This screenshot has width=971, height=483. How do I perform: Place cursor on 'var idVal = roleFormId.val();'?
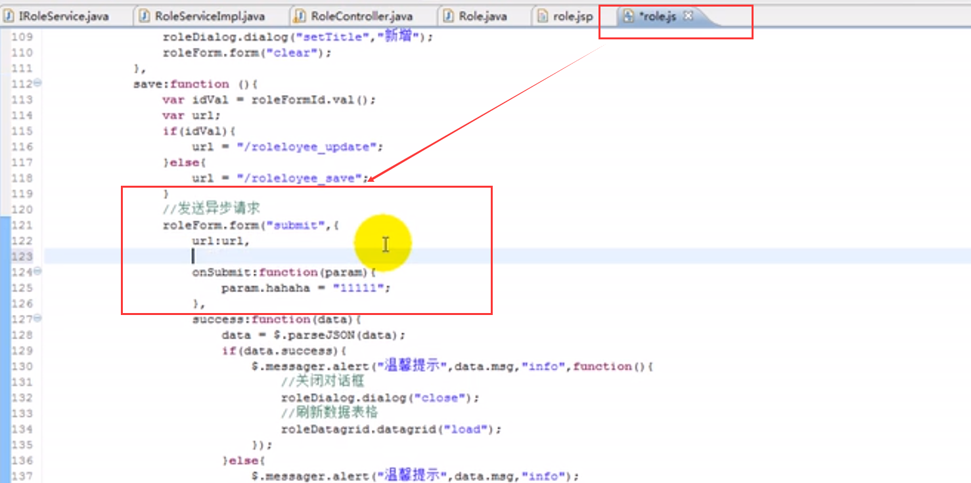269,100
